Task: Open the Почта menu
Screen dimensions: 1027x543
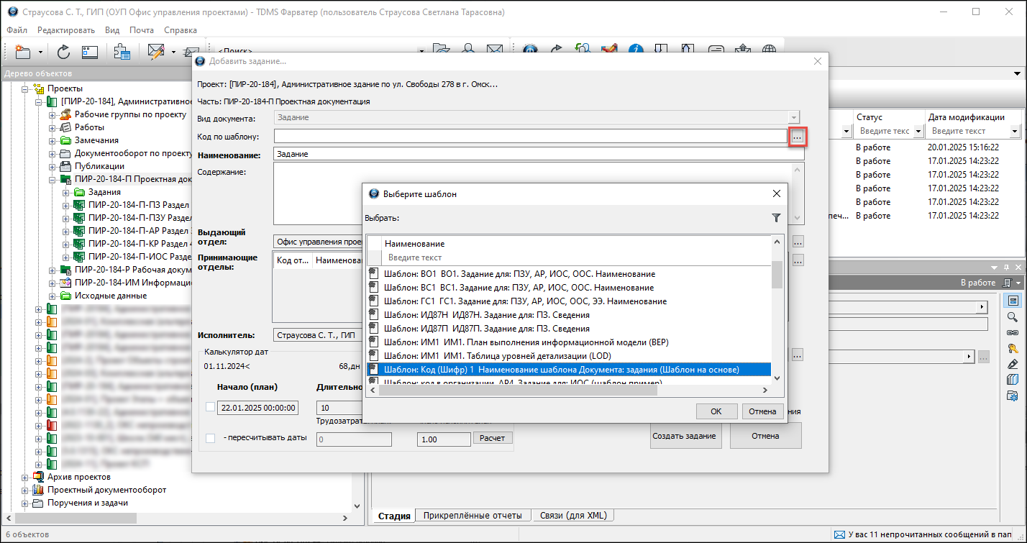Action: pos(142,30)
